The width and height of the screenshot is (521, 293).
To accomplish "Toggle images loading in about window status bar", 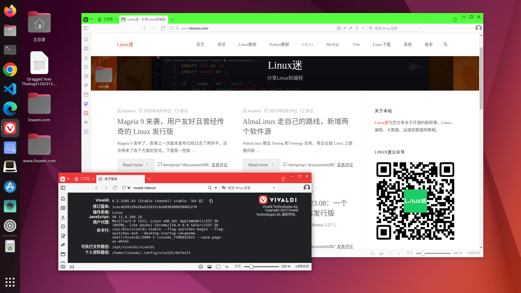I will pyautogui.click(x=209, y=267).
